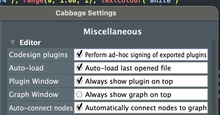This screenshot has width=220, height=115.
Task: Click the "Always show graph on top" text
Action: tap(128, 94)
